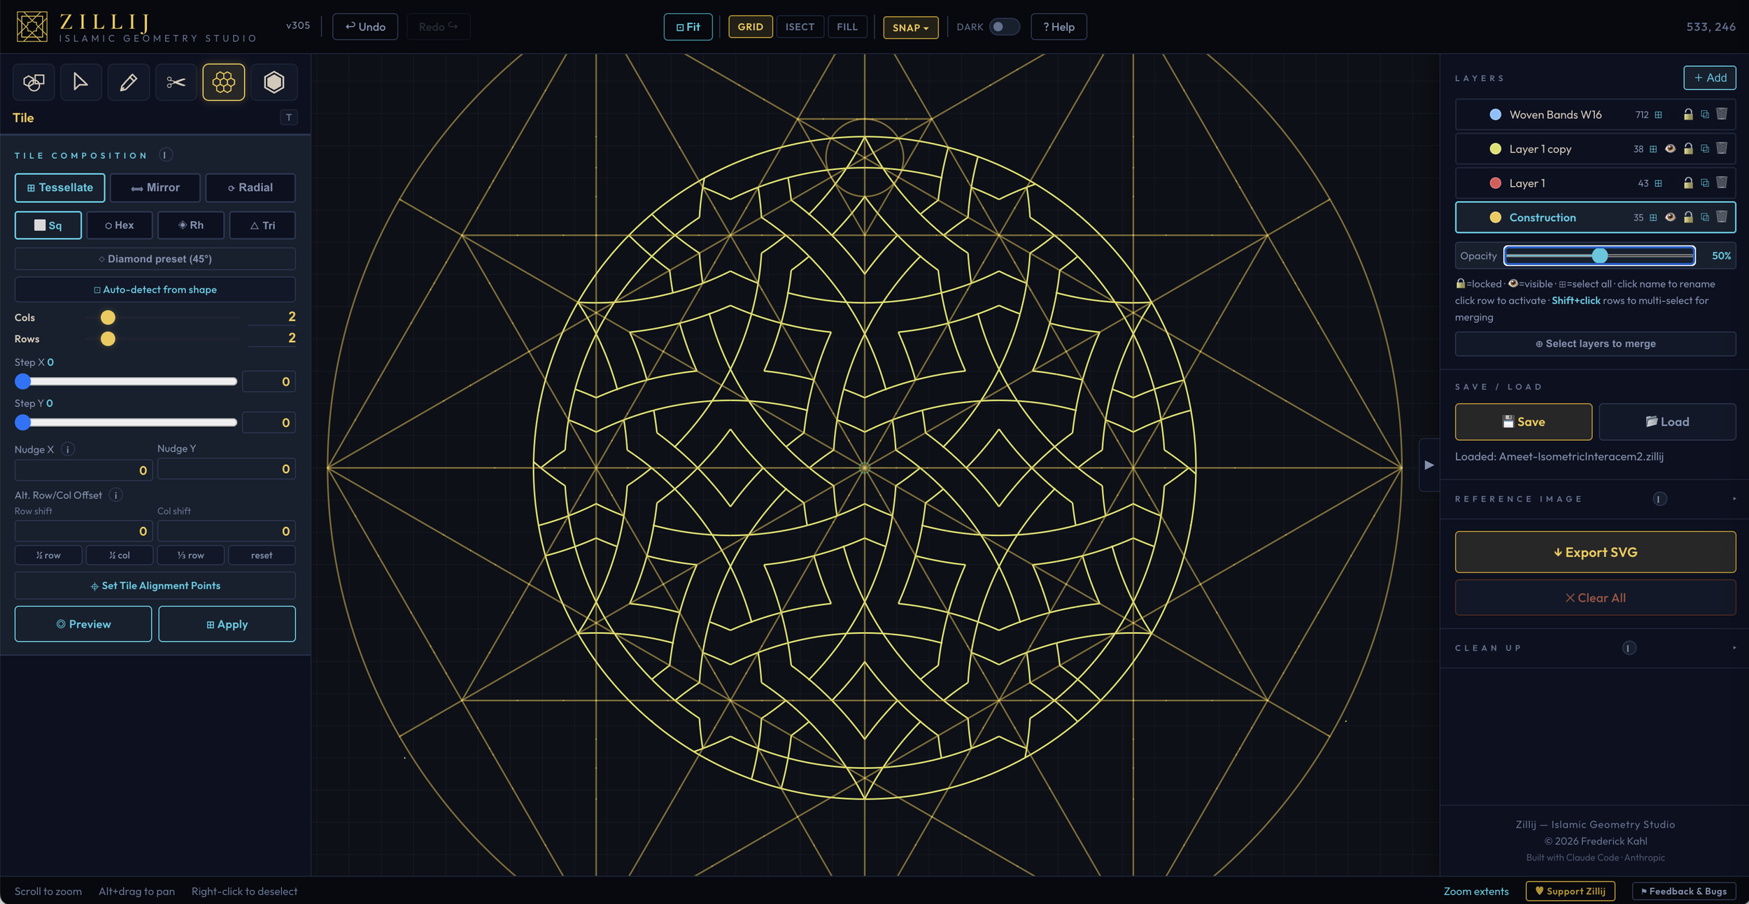1749x904 pixels.
Task: Click the Nudge Y input field
Action: coord(226,469)
